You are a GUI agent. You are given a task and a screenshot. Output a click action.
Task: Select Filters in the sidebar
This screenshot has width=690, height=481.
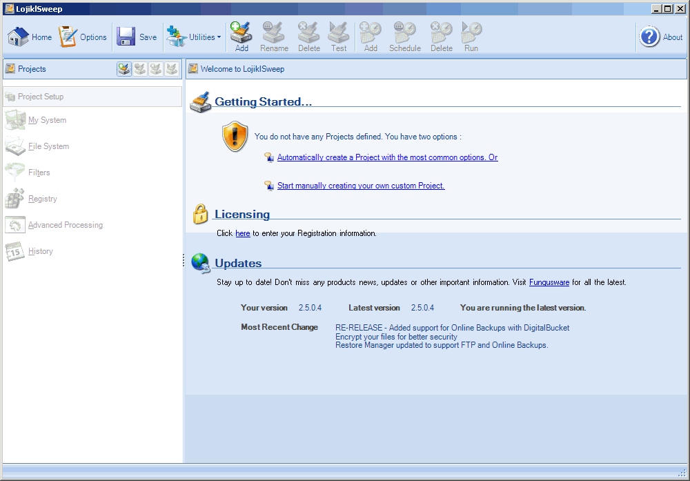(x=39, y=173)
